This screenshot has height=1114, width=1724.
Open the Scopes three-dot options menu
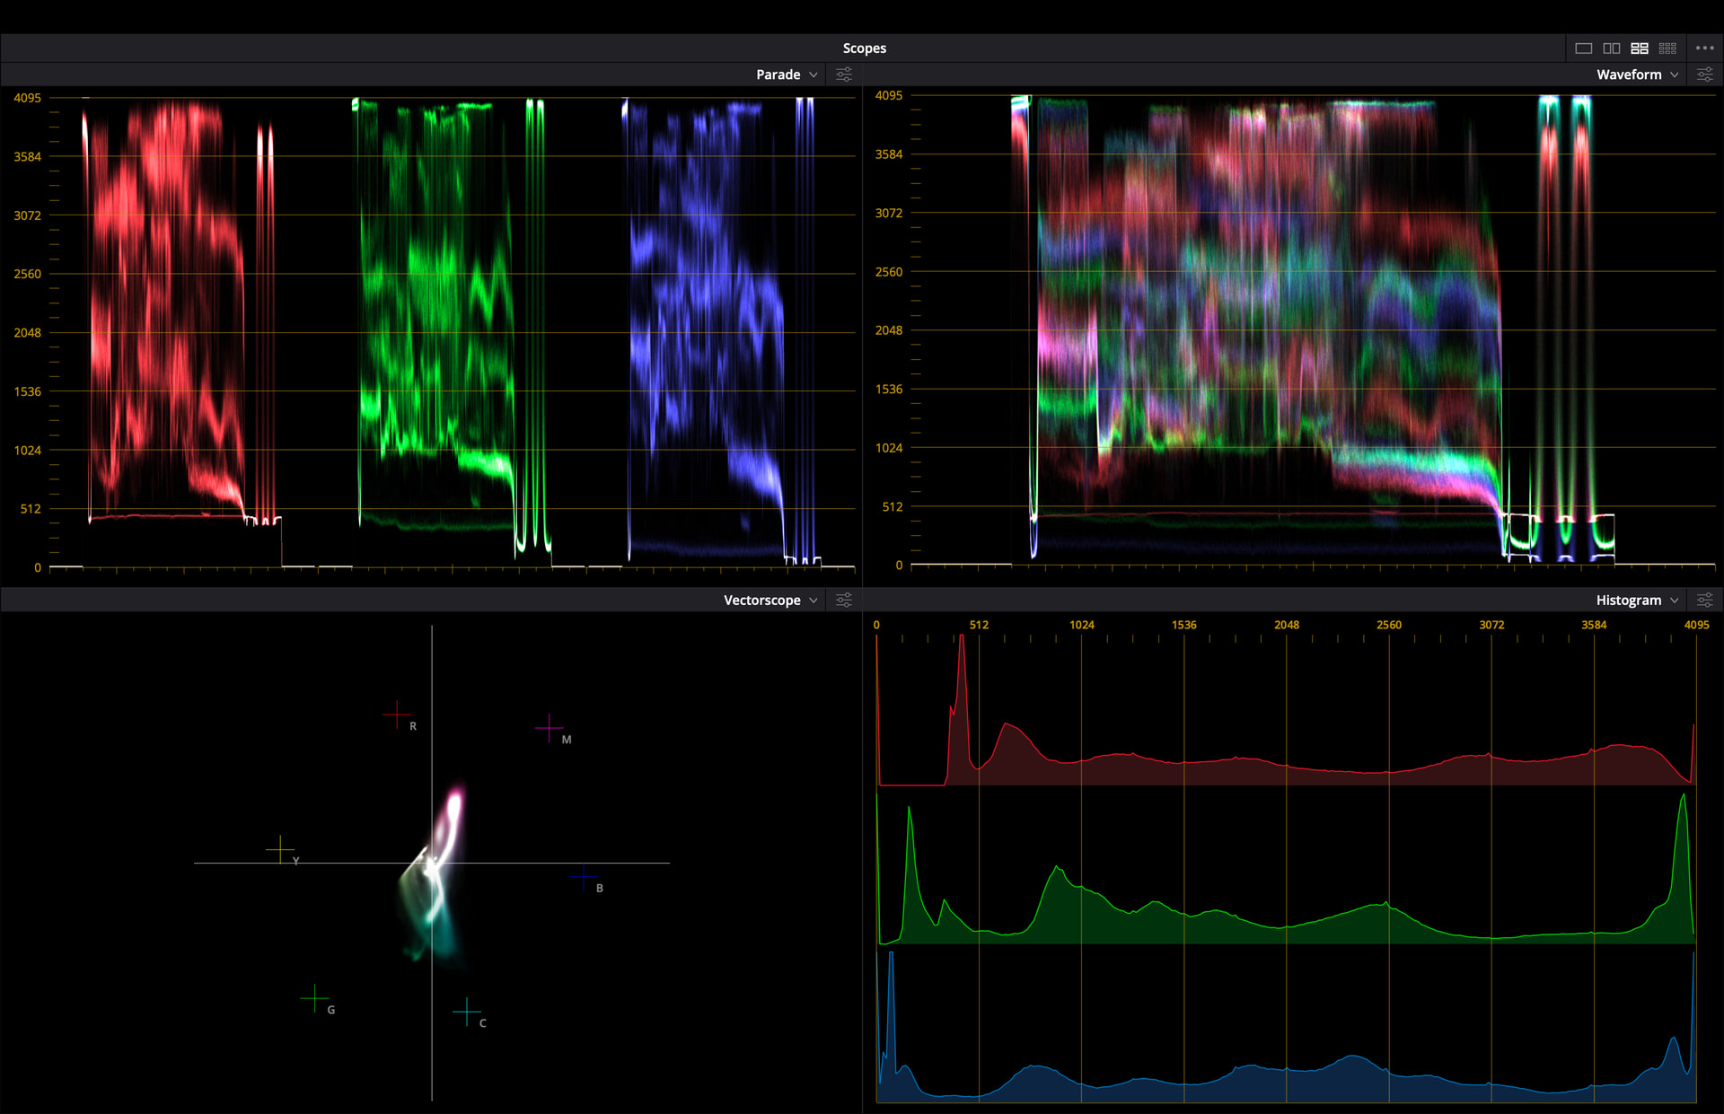pos(1704,48)
